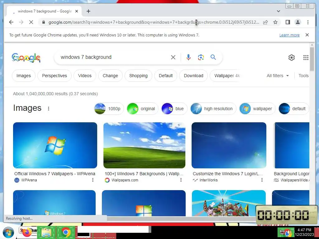This screenshot has width=319, height=239.
Task: Follow the Learn more link
Action: [x=289, y=35]
